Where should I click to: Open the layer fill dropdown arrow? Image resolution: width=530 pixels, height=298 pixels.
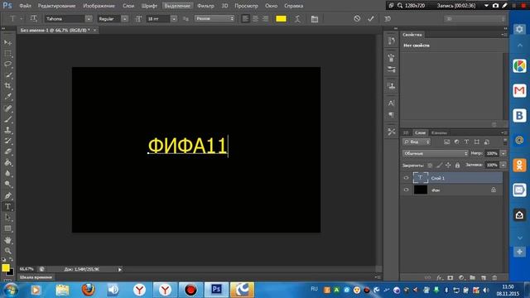(503, 165)
